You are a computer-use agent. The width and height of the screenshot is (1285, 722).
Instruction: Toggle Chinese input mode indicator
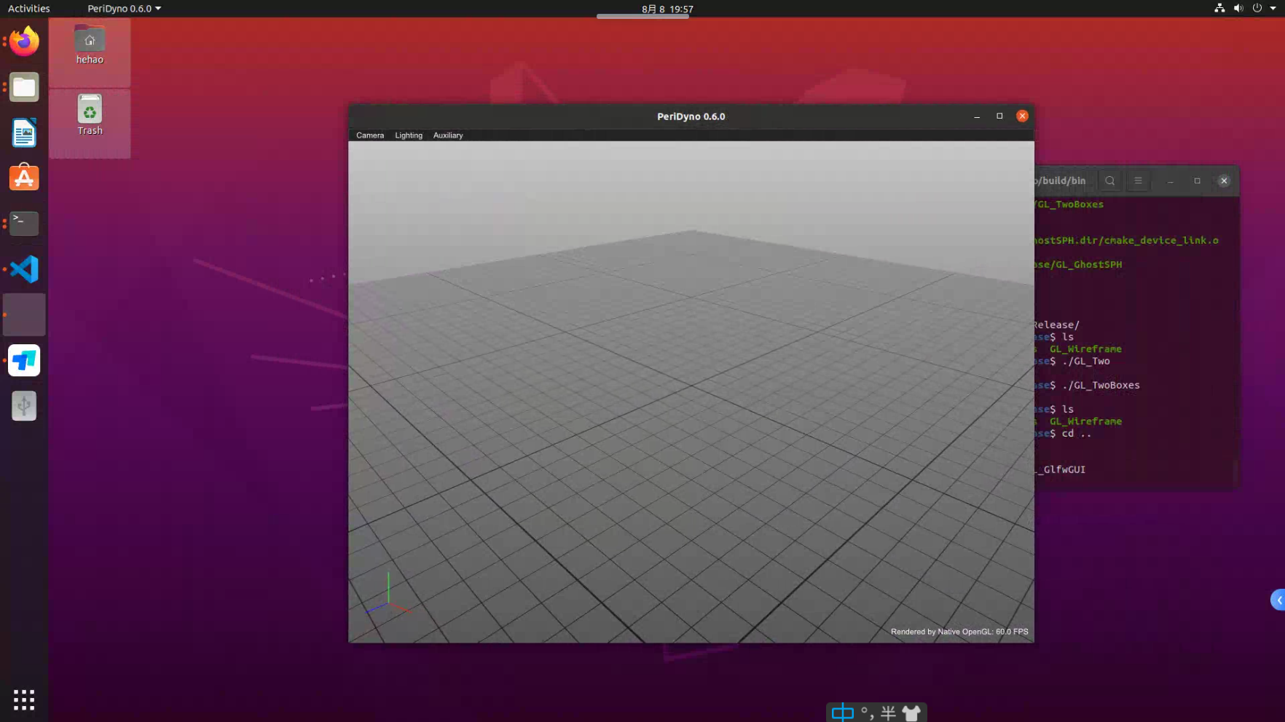[x=842, y=713]
